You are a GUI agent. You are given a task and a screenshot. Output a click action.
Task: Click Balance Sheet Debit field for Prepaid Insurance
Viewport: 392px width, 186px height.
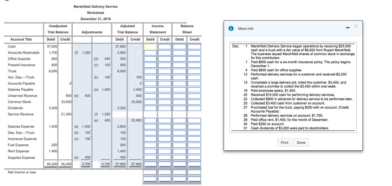179,65
